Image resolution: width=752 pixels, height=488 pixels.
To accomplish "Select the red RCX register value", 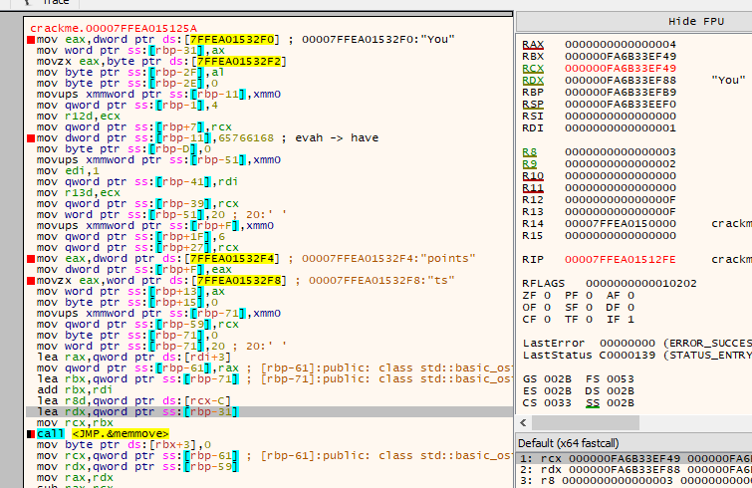I will tap(621, 69).
